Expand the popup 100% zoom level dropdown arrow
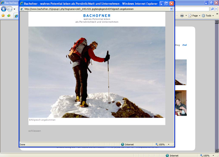 tap(168, 145)
